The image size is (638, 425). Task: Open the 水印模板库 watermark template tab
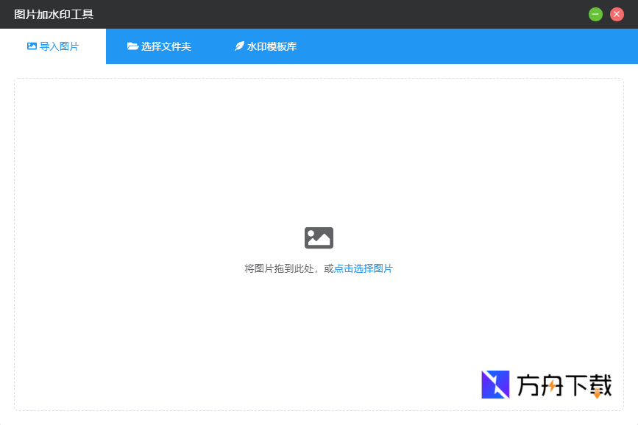click(x=265, y=46)
